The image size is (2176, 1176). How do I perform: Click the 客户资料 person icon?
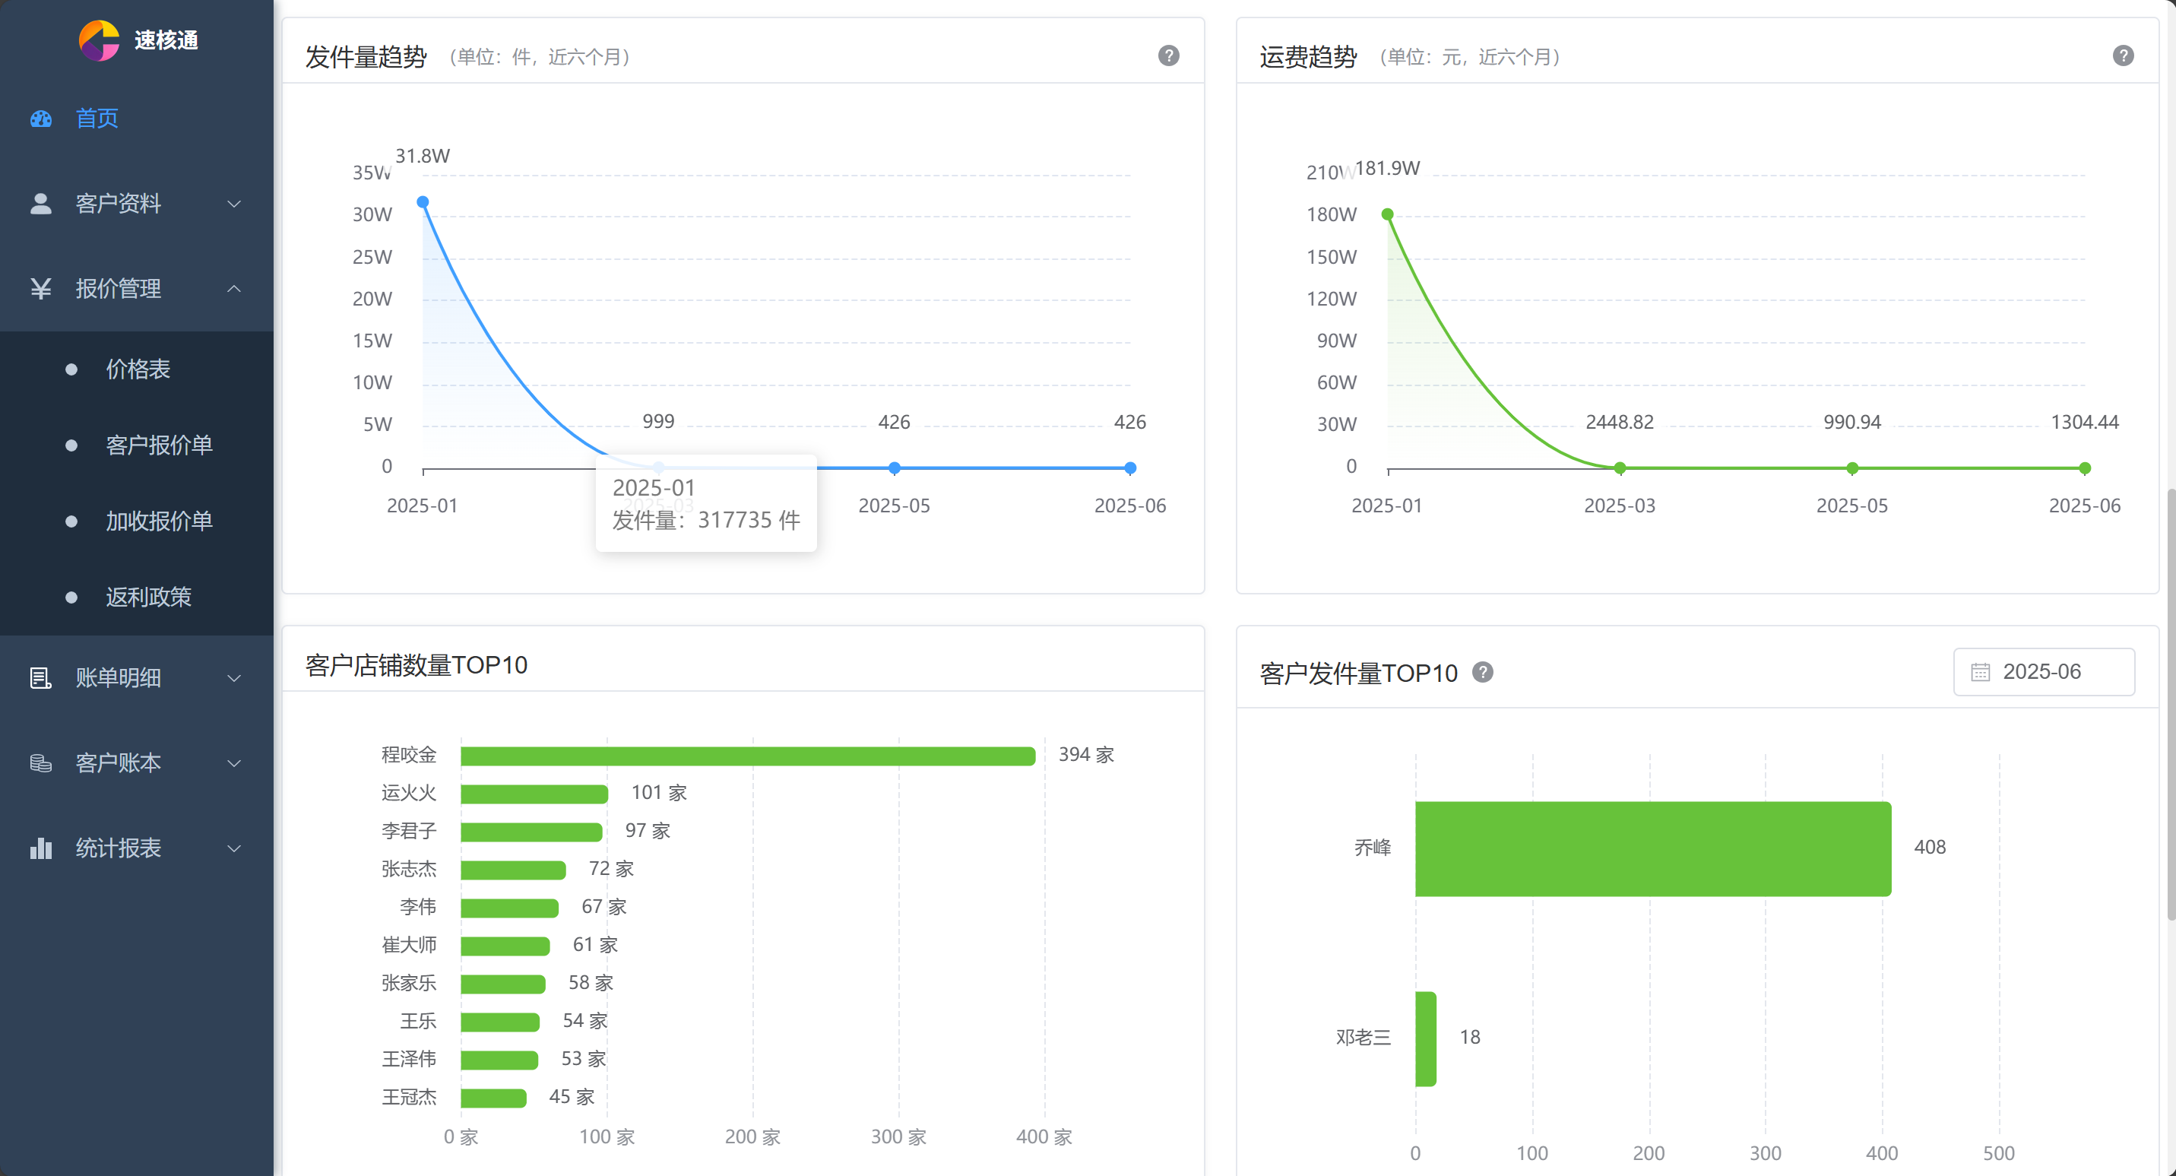click(40, 204)
